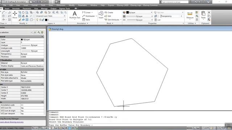Open the Format menu
Screen dimensions: 232x130
pos(34,5)
